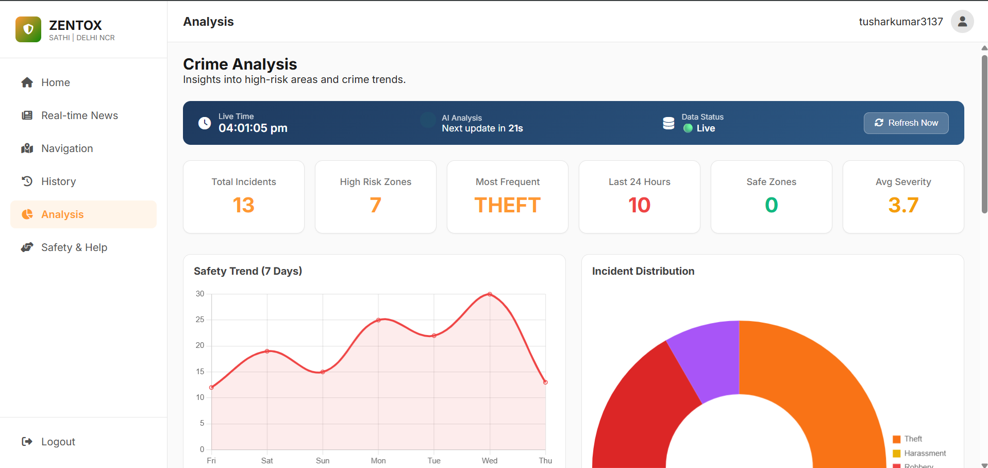
Task: Go to Navigation page
Action: [x=83, y=148]
